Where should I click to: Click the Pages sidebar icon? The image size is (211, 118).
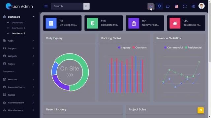pos(4,64)
